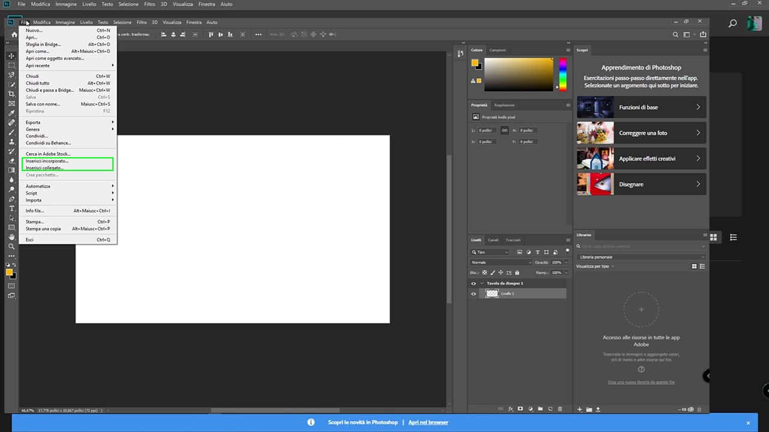Create a new layer group folder
The image size is (769, 432).
(x=540, y=409)
